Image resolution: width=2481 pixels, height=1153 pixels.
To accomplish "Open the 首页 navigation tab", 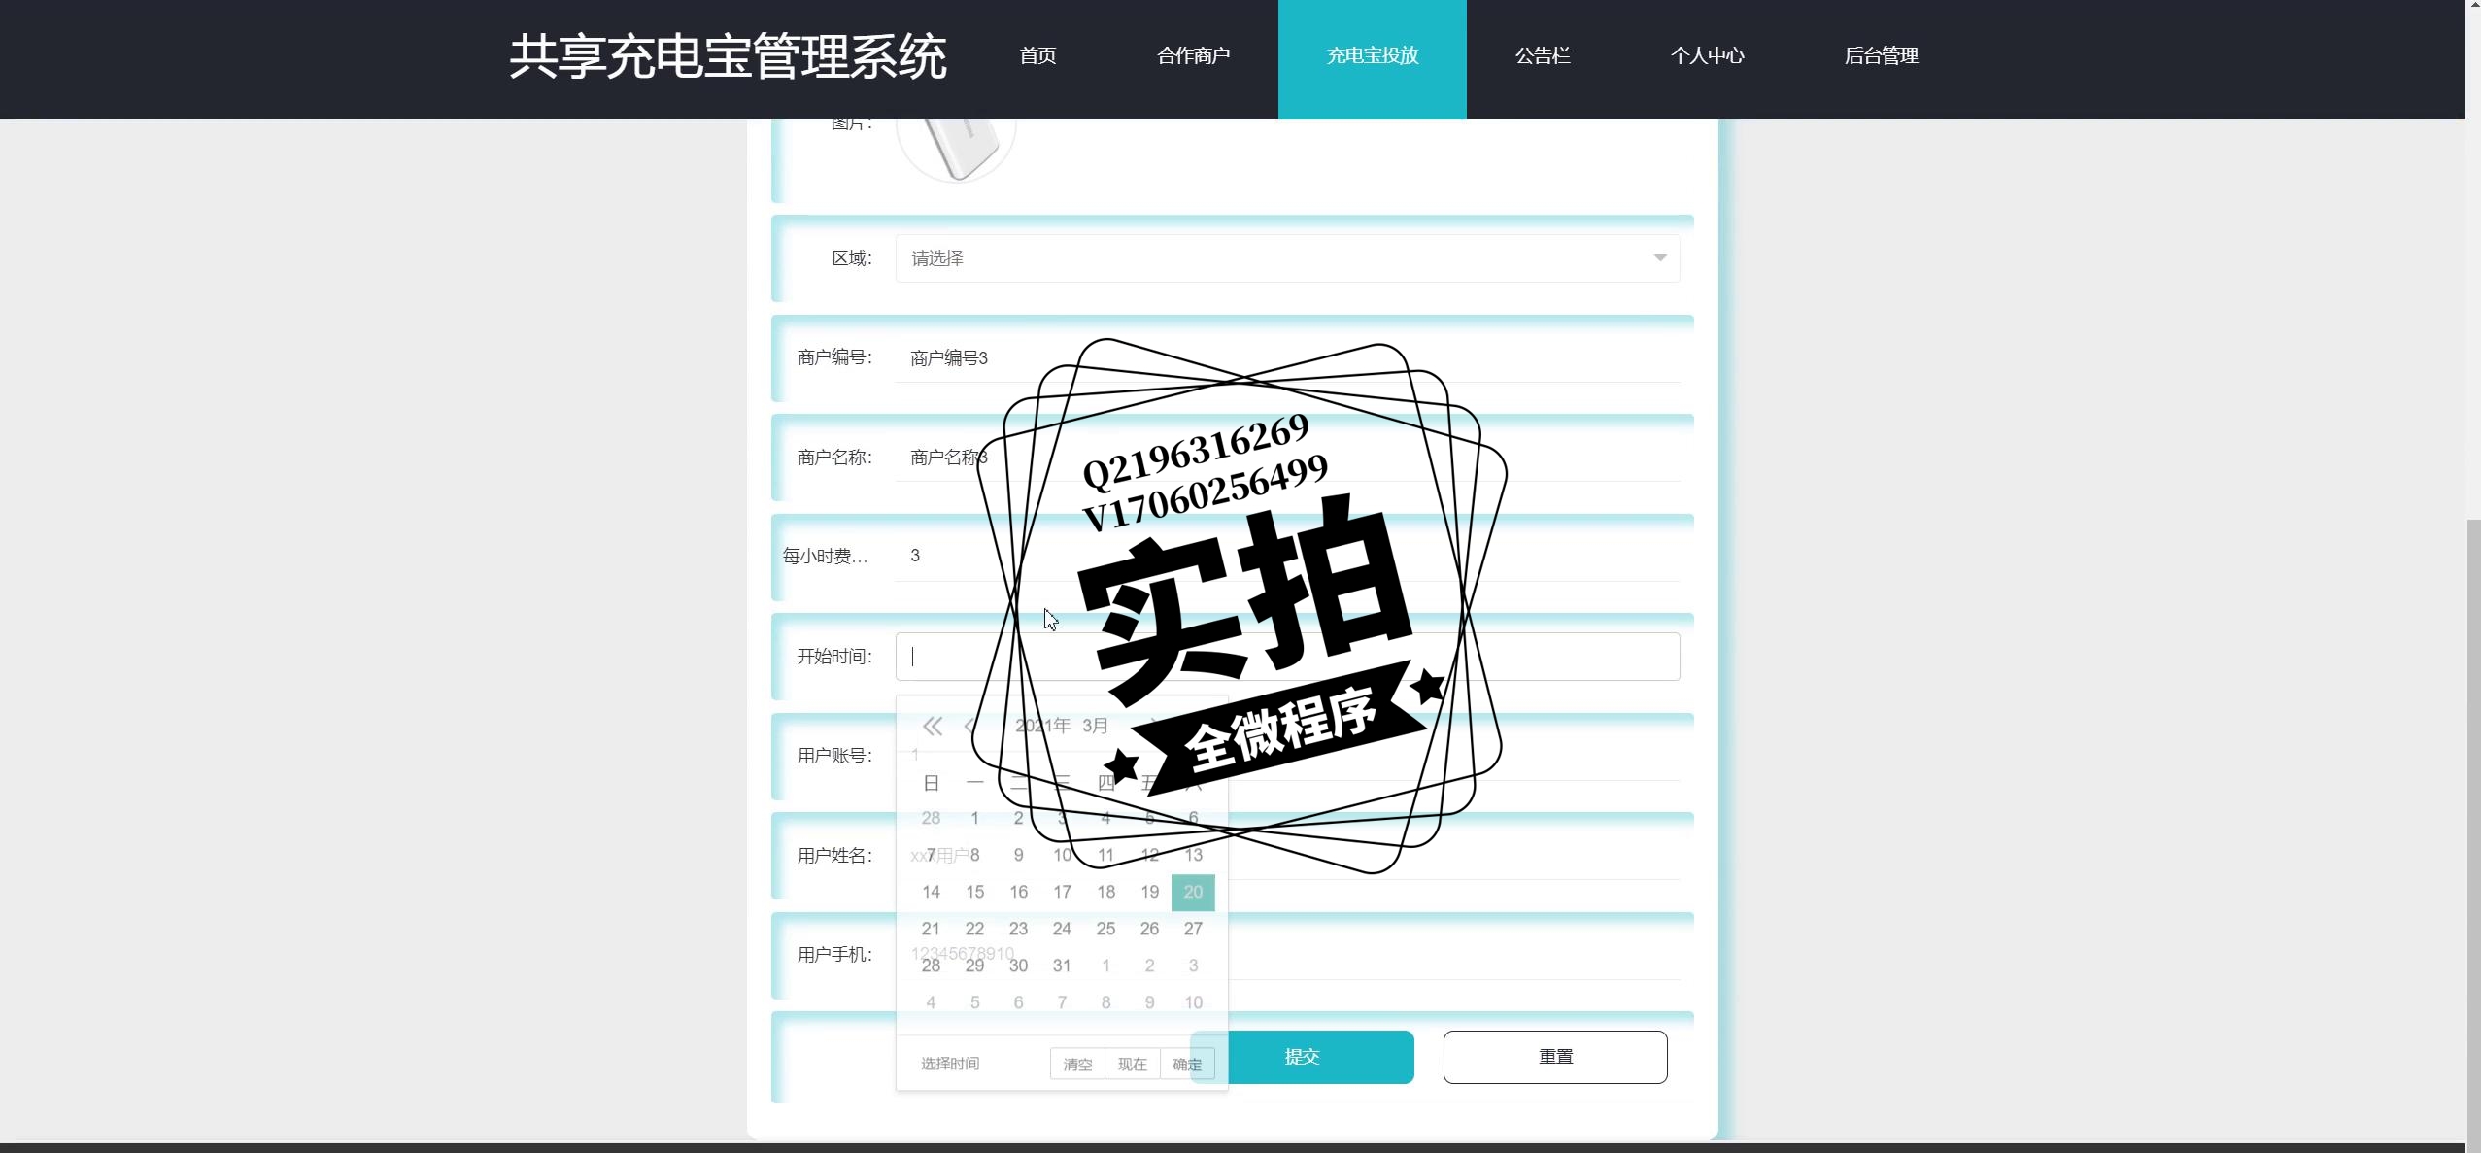I will pos(1037,56).
